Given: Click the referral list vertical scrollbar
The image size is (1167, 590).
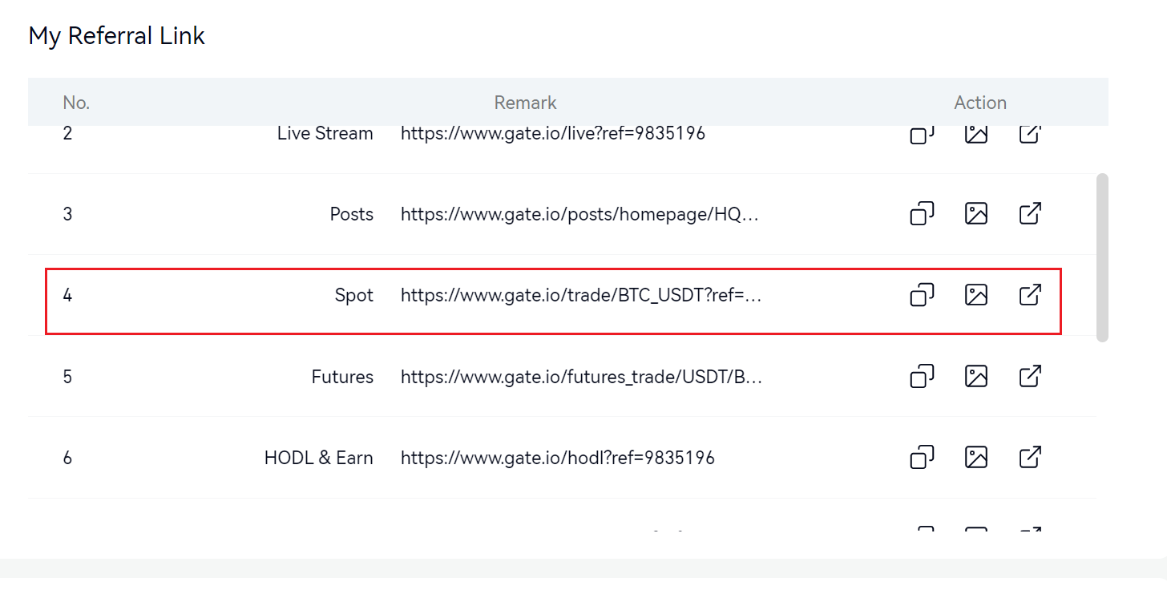Looking at the screenshot, I should [1102, 257].
